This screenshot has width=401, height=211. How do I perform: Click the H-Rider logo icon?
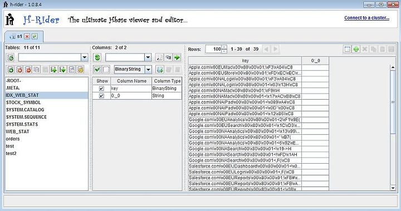coord(9,19)
